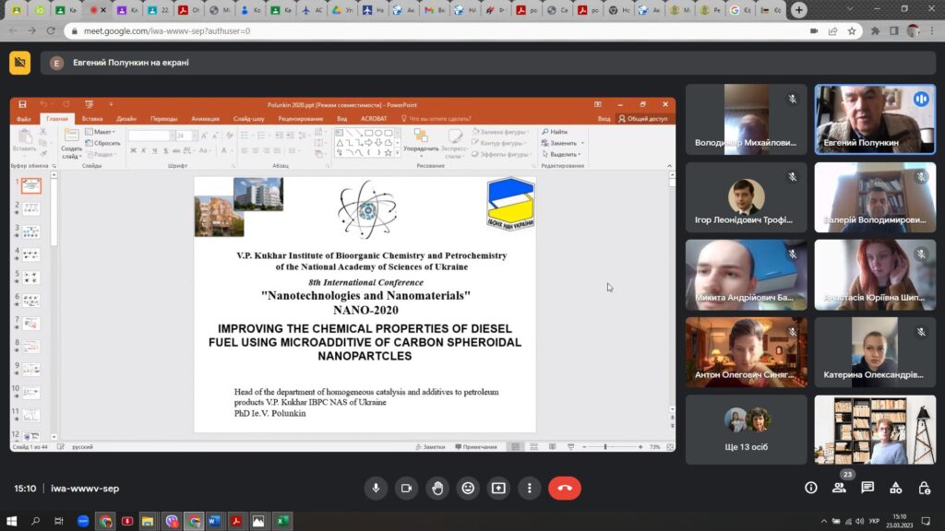Open the host controls lock icon
The height and width of the screenshot is (531, 945).
tap(924, 488)
